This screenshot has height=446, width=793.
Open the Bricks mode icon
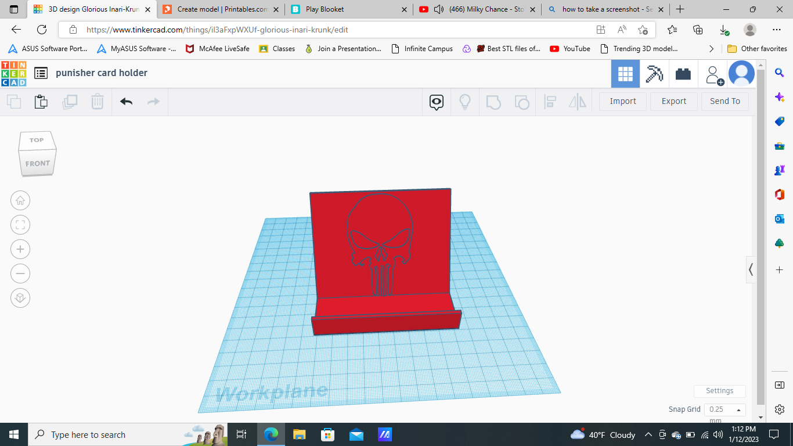(683, 74)
